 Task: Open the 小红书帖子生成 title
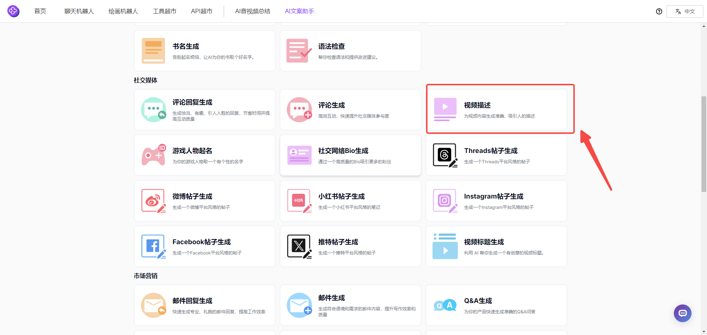[x=342, y=196]
